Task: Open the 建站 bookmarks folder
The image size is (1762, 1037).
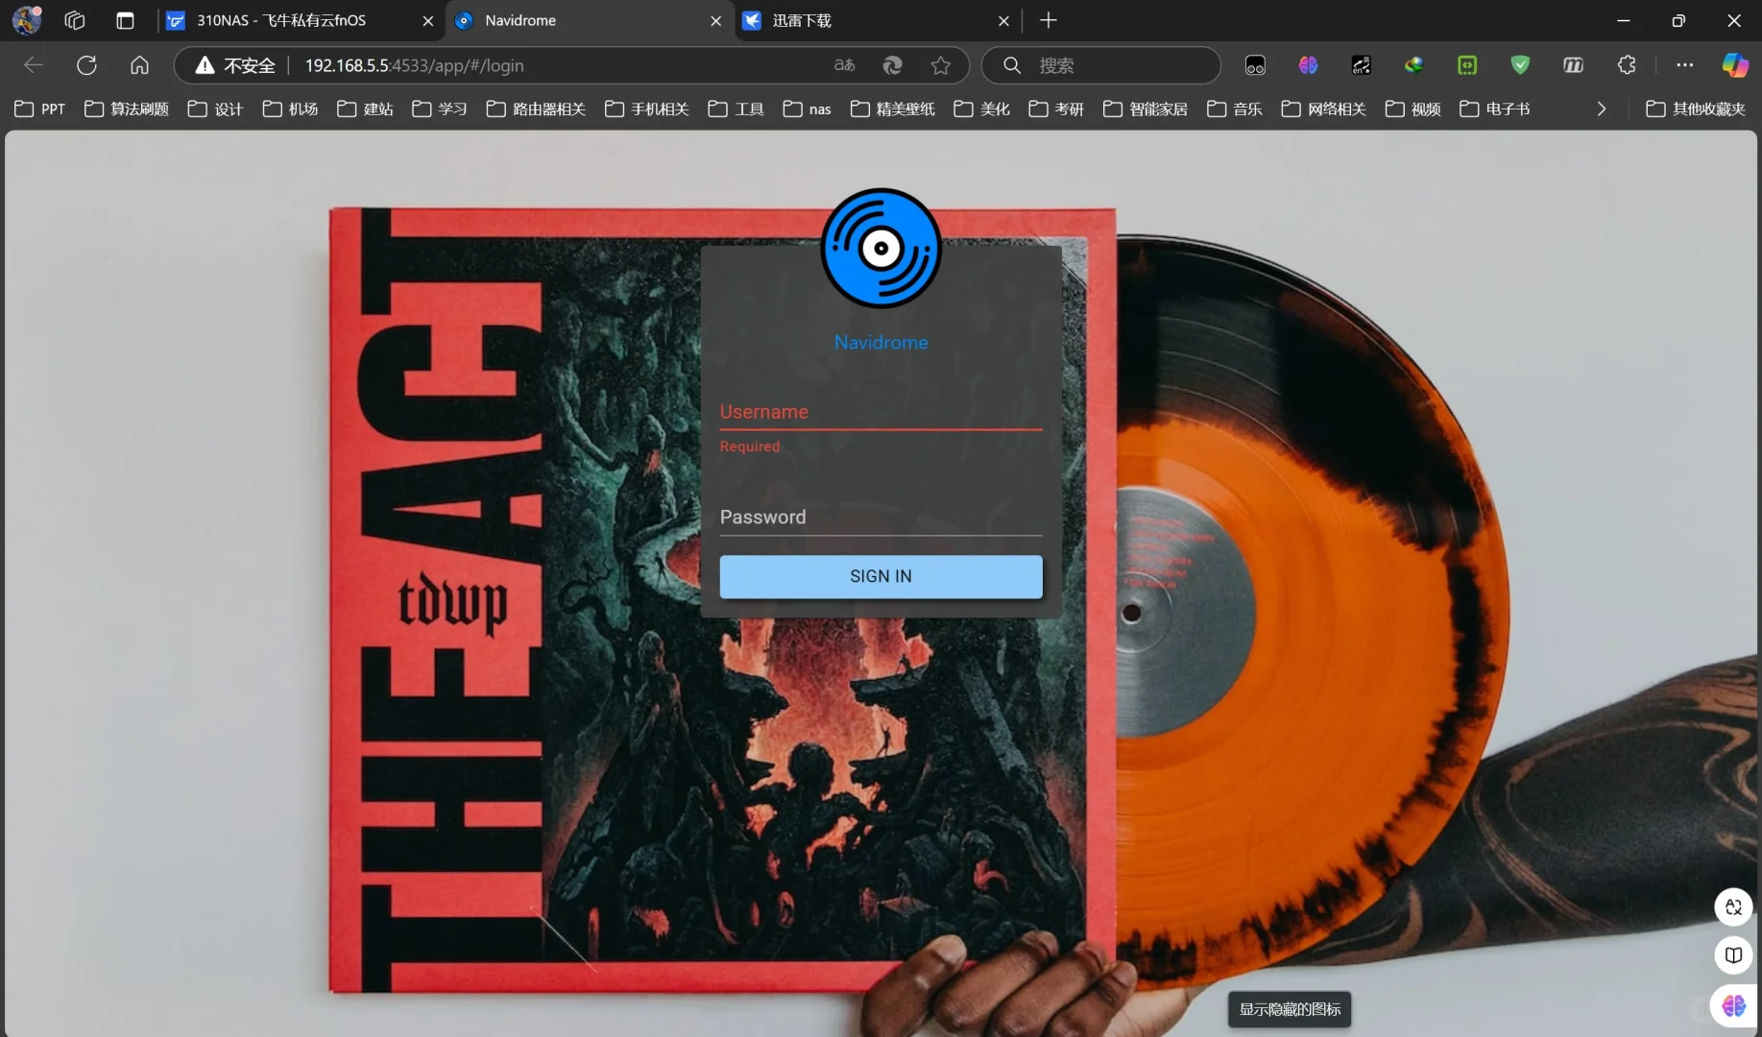Action: coord(365,109)
